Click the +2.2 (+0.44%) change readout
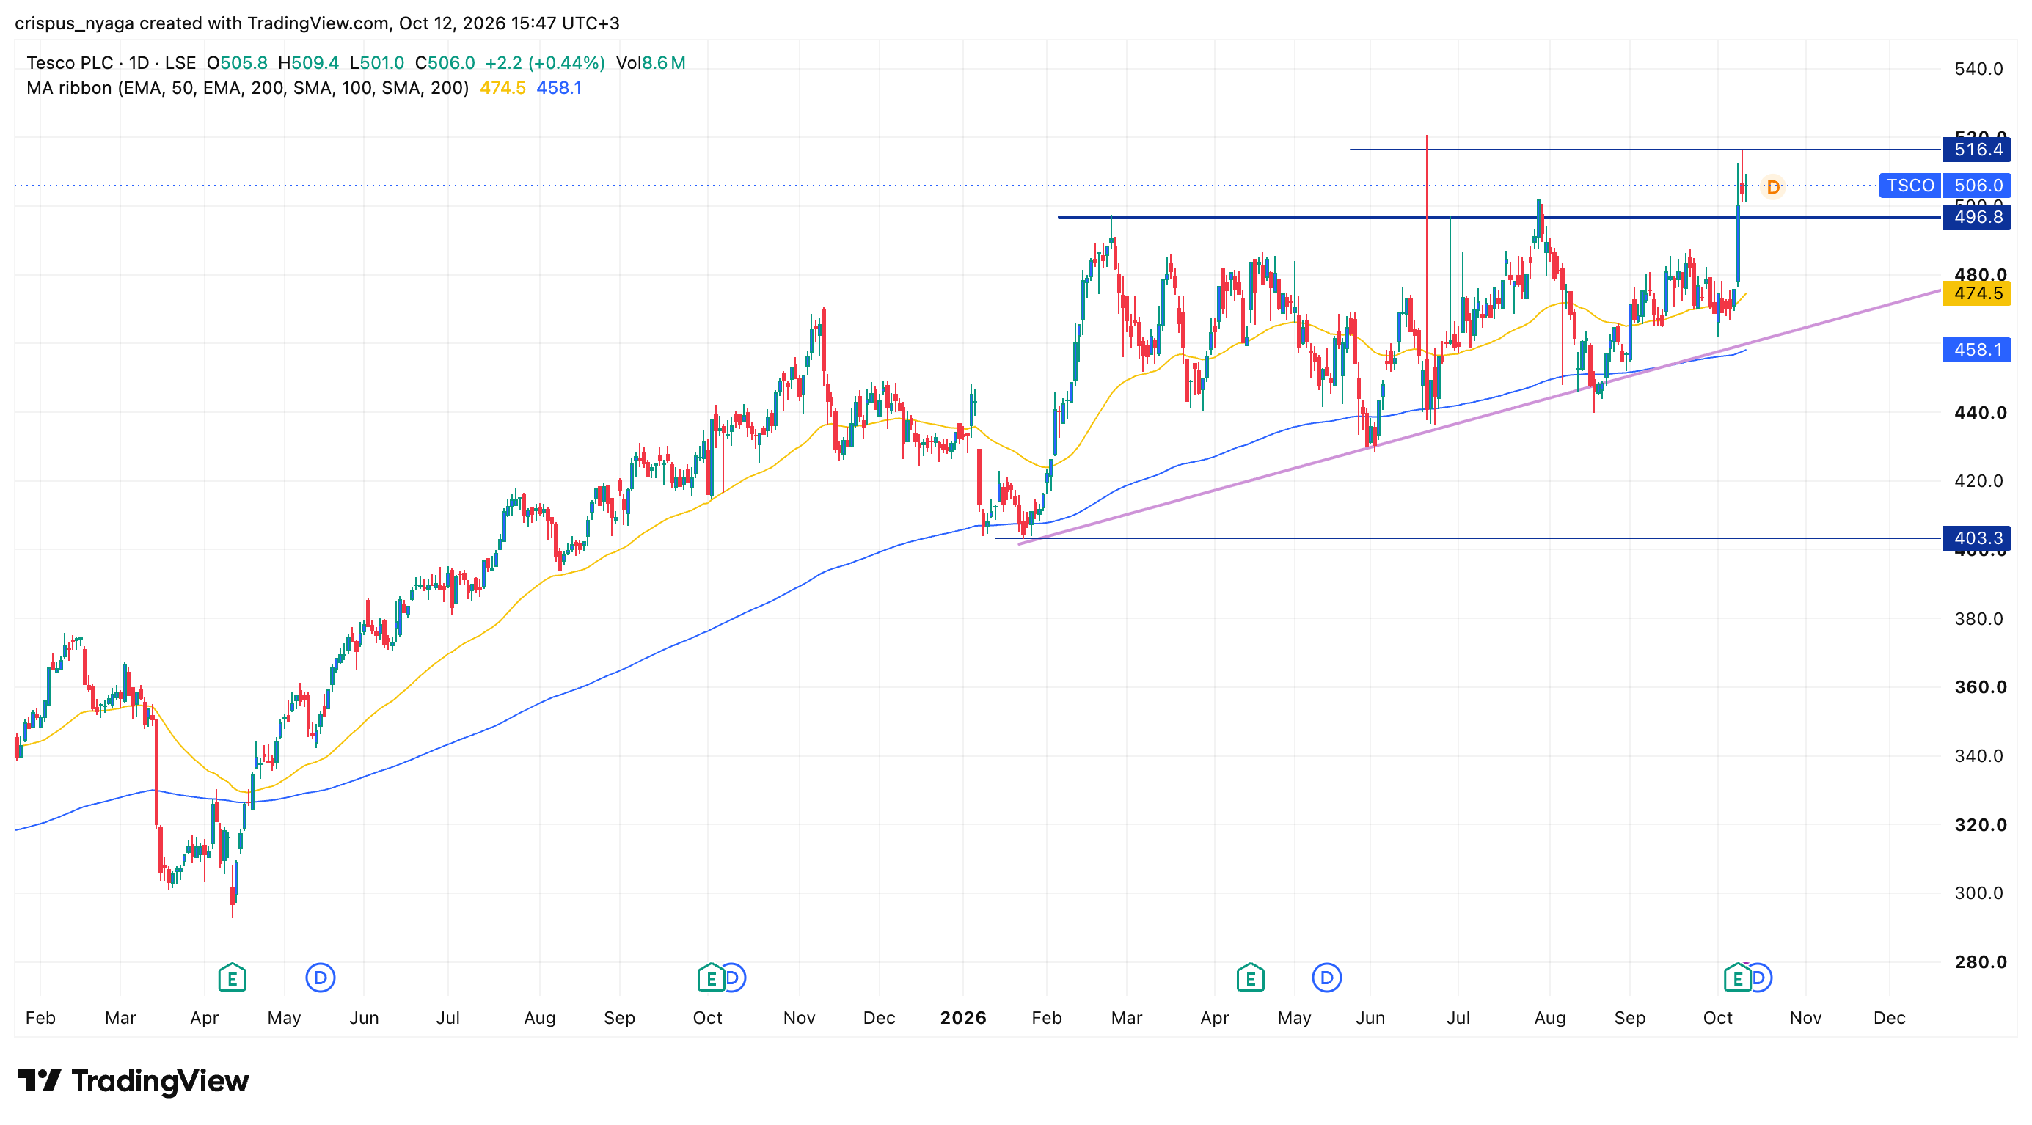Screen dimensions: 2032x1125 [544, 63]
